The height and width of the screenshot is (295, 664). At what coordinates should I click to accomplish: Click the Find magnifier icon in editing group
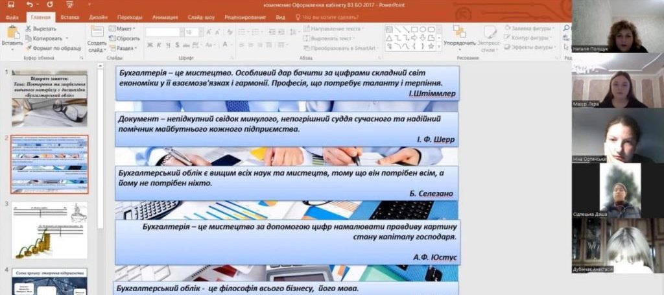(567, 29)
